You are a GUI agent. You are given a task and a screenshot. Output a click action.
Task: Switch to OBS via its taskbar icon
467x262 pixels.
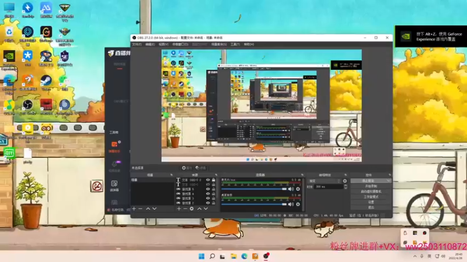coord(266,256)
